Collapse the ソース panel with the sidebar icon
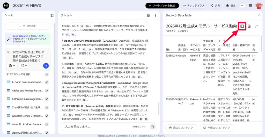The image size is (265, 137). point(52,15)
